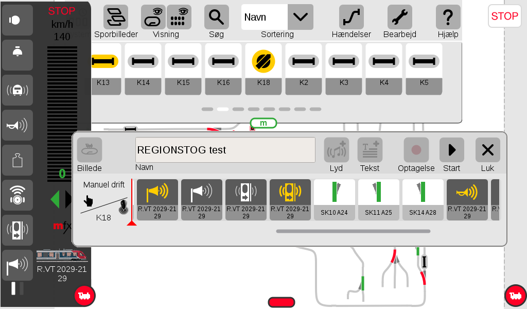This screenshot has height=309, width=527.
Task: Select yellow horn R.VT step
Action: (x=467, y=200)
